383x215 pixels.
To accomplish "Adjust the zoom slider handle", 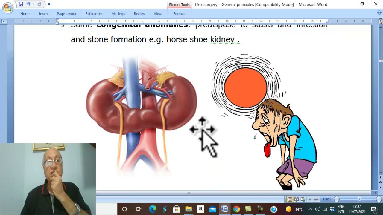I will click(x=359, y=199).
